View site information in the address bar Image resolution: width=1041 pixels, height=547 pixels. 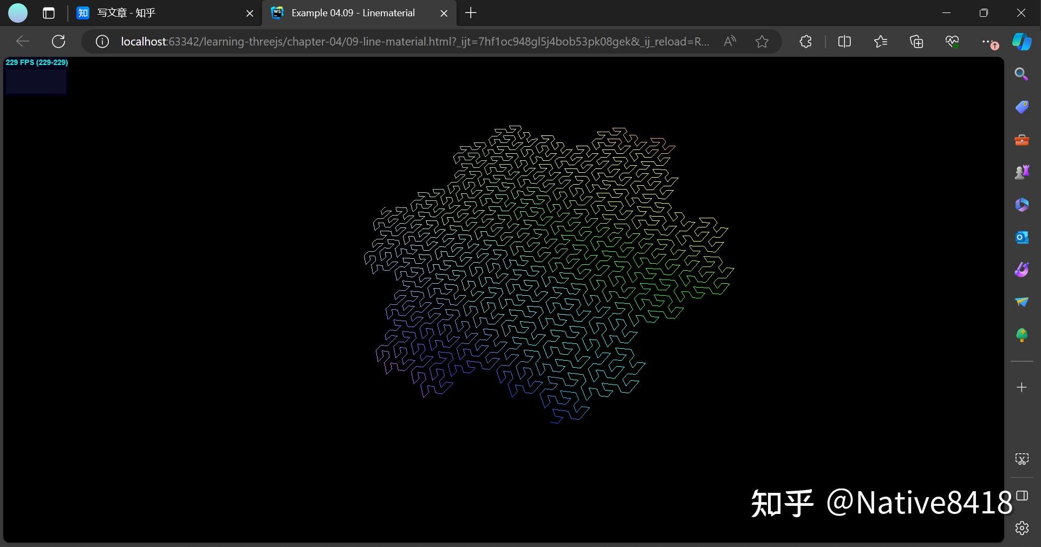pyautogui.click(x=102, y=42)
